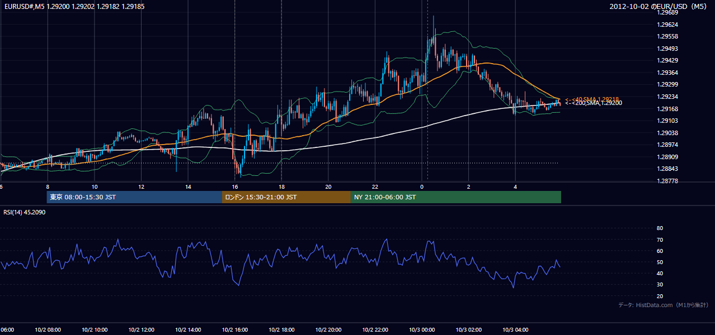715x335 pixels.
Task: Click the 10/2 22:00 bottom time label
Action: point(375,330)
